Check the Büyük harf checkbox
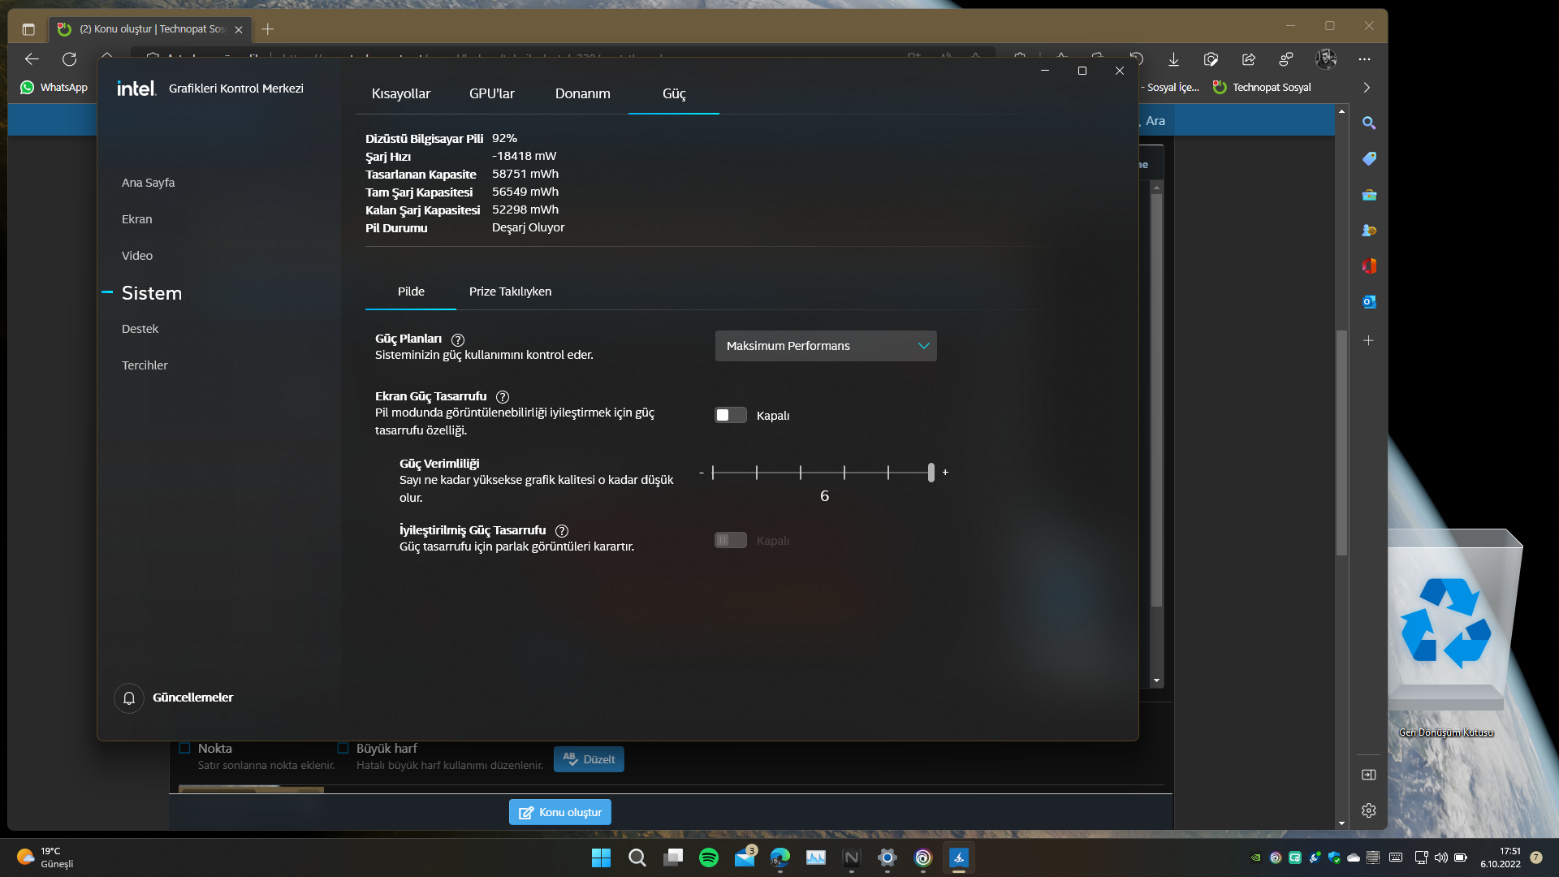 (343, 749)
